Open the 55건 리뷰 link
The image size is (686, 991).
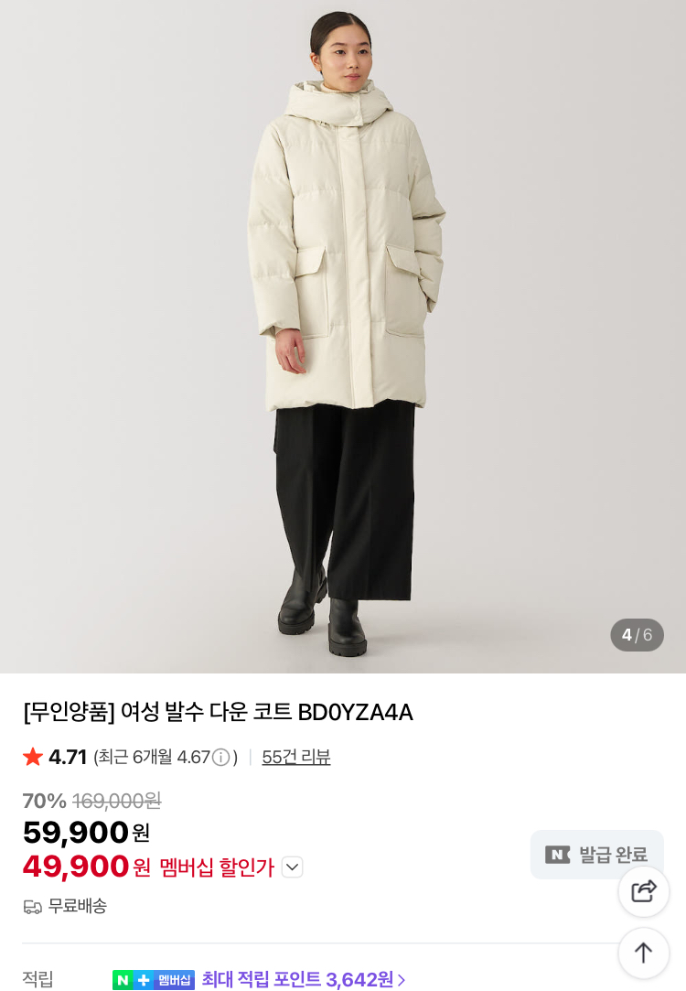[x=296, y=758]
